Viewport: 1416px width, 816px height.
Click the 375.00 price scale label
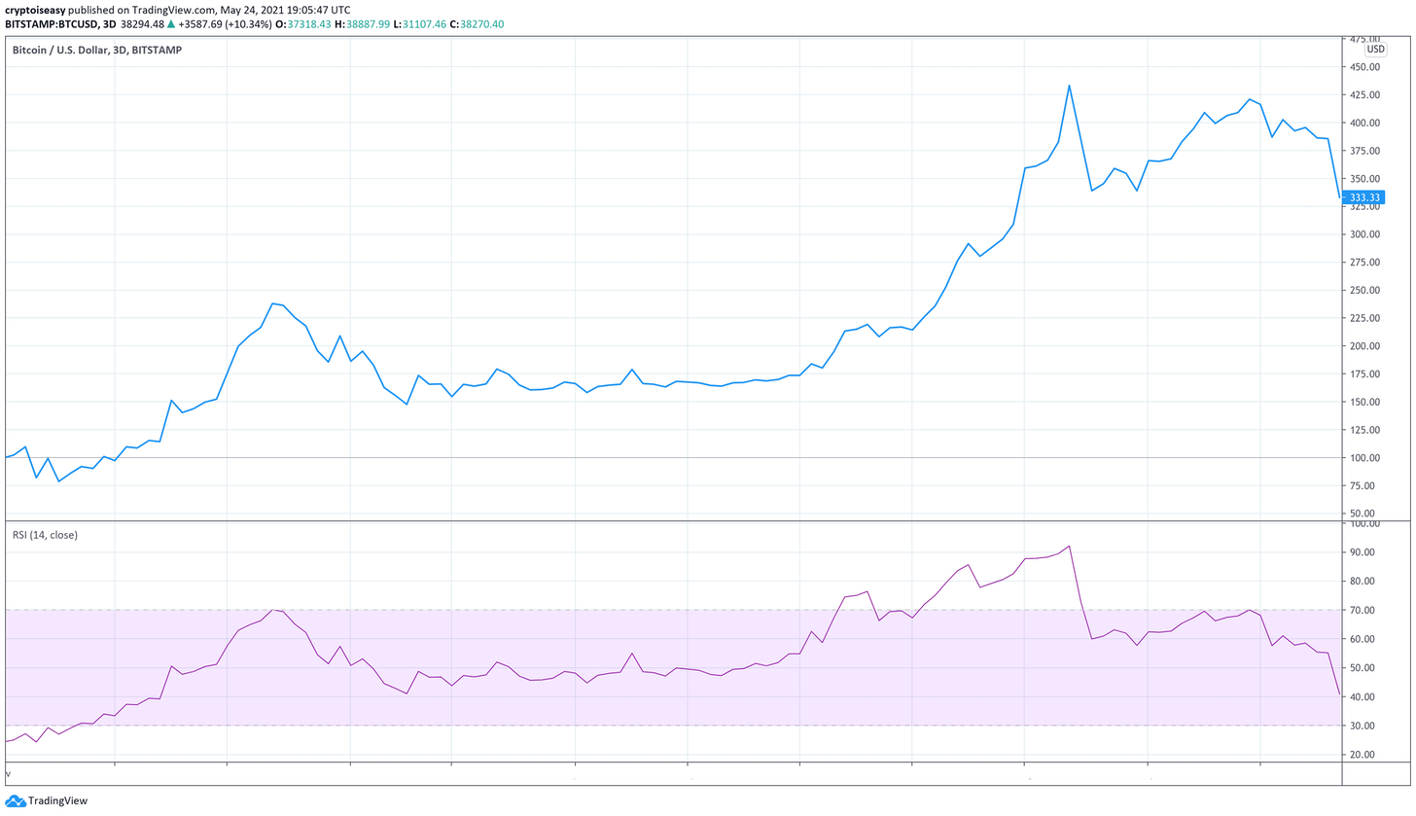(x=1363, y=151)
